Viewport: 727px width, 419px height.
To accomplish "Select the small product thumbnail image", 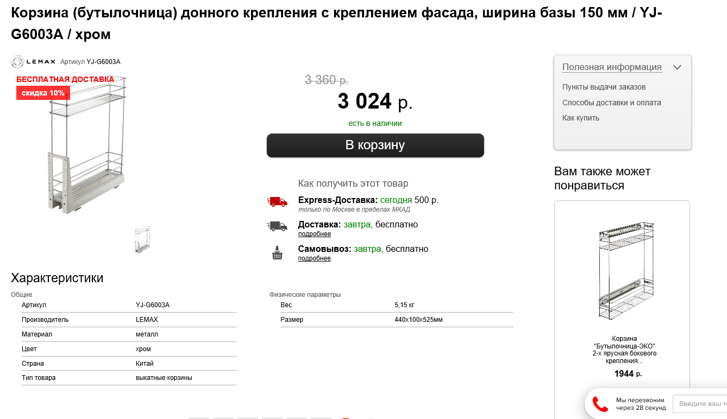I will 143,240.
